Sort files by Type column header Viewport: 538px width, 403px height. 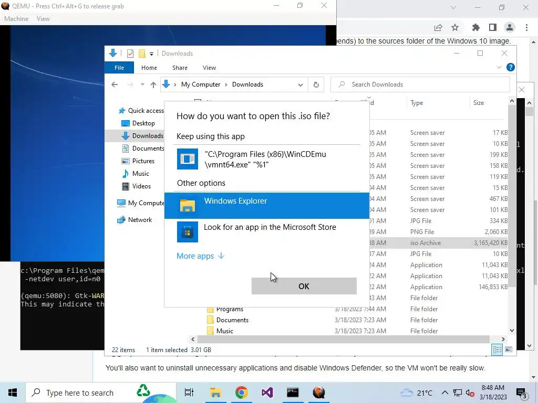(x=417, y=103)
